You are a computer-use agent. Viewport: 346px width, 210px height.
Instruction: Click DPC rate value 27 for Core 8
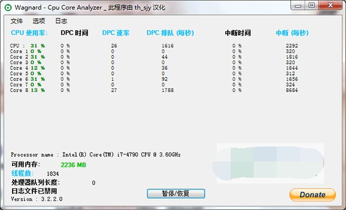click(x=114, y=90)
